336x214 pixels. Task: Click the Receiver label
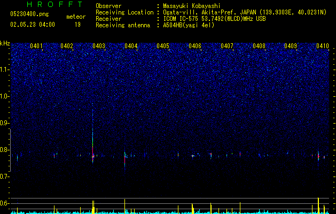[x=108, y=19]
